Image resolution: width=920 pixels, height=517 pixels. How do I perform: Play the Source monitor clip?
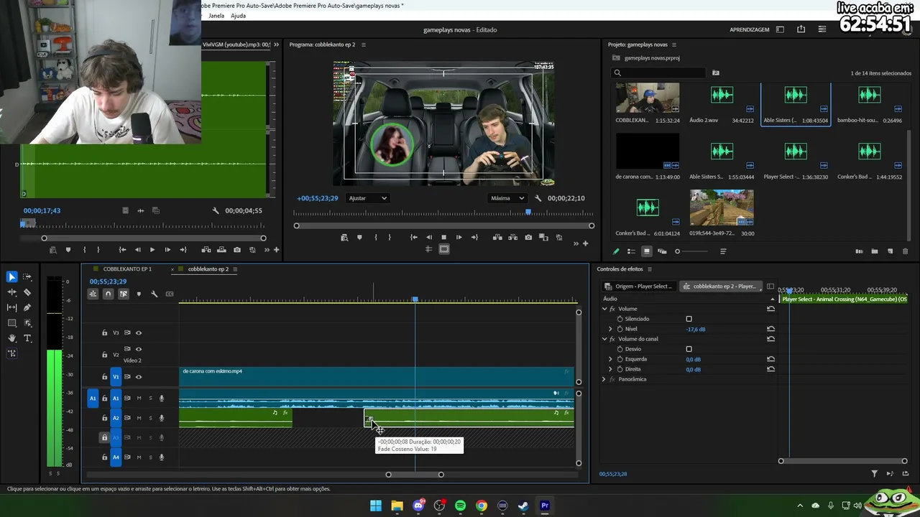click(x=152, y=250)
